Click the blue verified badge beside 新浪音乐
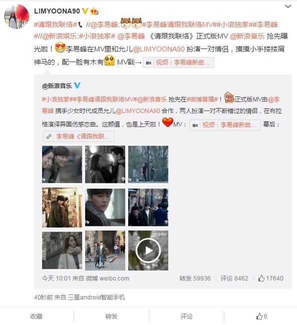This screenshot has width=297, height=325. tap(77, 85)
